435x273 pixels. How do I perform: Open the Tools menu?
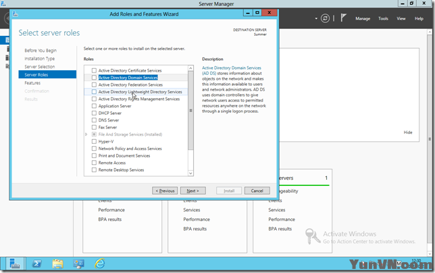point(383,19)
